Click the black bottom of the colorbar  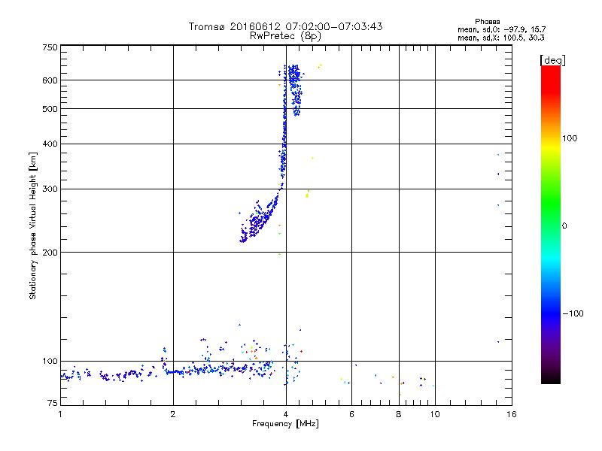pos(551,378)
